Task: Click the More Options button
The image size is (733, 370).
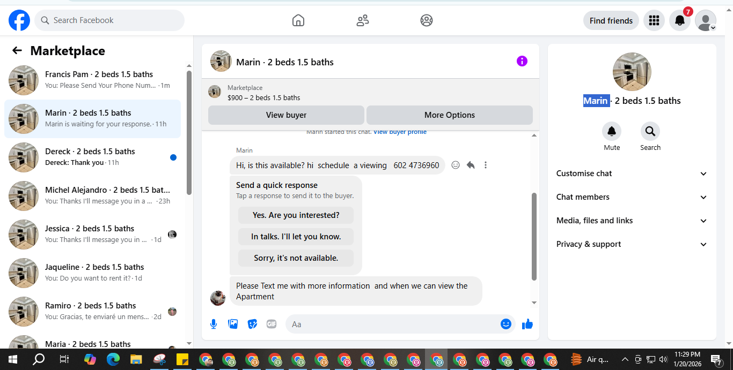Action: [x=450, y=115]
